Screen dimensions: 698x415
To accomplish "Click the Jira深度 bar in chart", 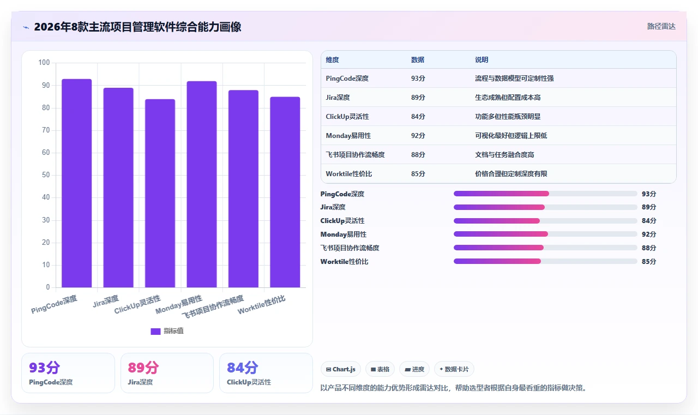I will tap(118, 188).
